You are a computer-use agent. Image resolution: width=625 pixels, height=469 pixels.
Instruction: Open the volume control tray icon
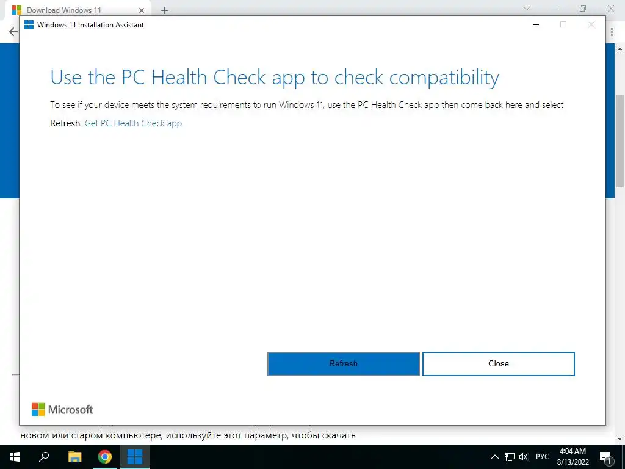(x=524, y=457)
